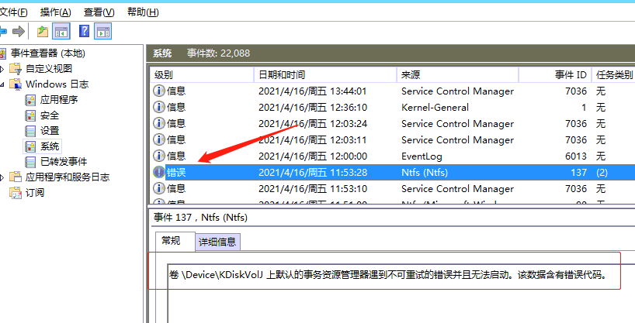Click the up-one-level folder toolbar icon

click(42, 32)
